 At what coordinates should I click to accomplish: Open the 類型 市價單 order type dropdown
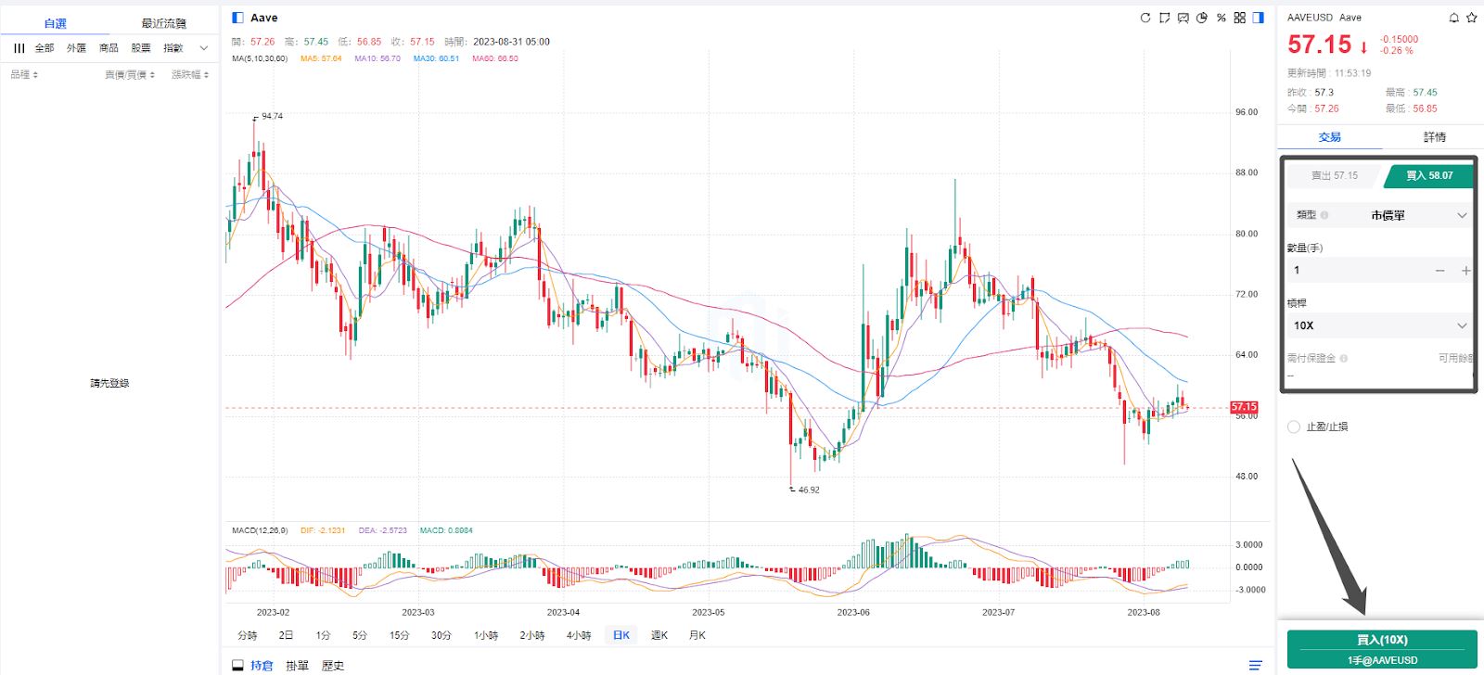pos(1380,215)
